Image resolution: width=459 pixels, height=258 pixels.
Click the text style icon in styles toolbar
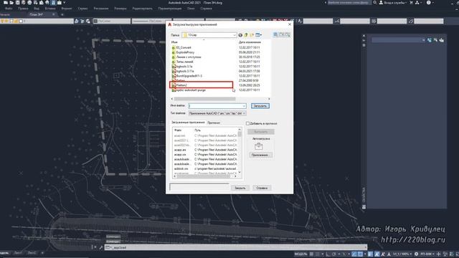[x=300, y=21]
